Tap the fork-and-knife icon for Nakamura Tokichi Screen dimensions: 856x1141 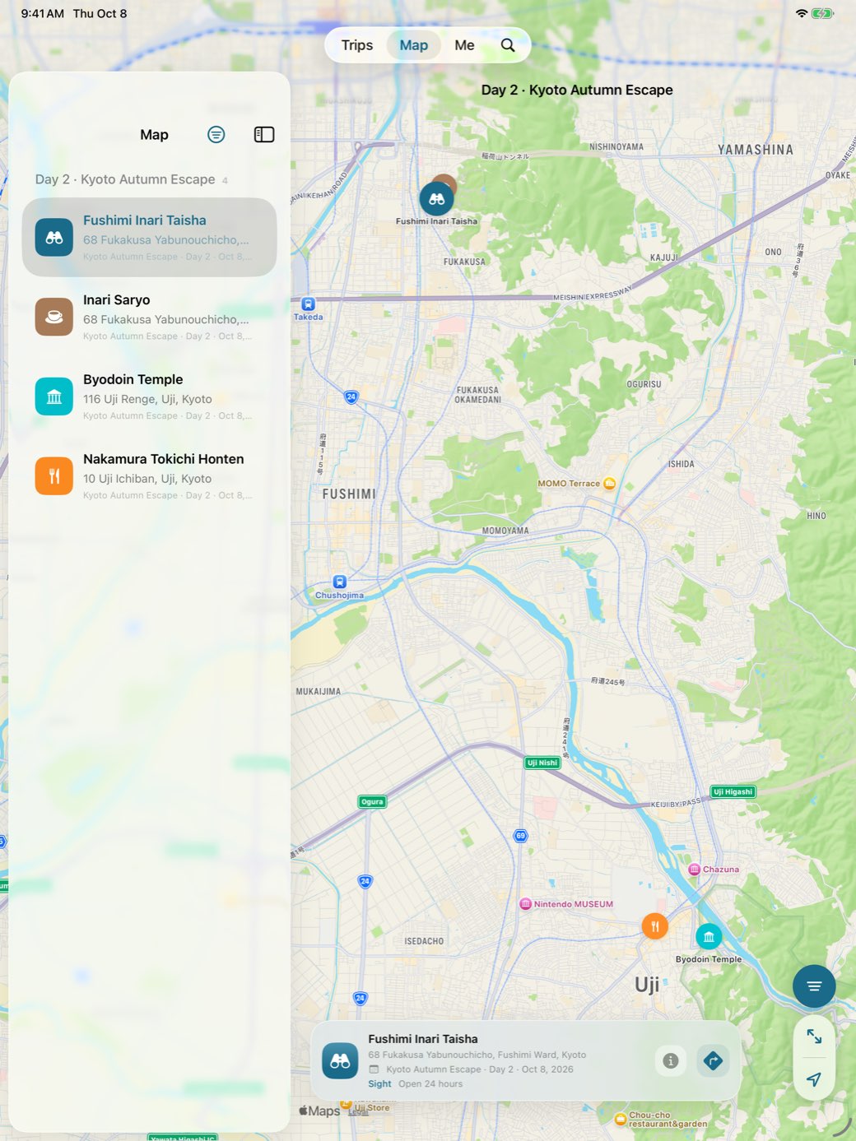tap(54, 476)
